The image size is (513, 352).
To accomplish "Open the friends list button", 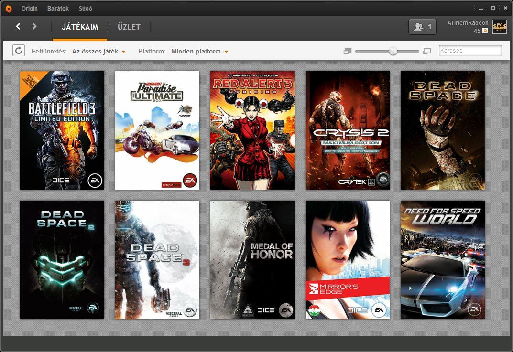I will pyautogui.click(x=422, y=27).
